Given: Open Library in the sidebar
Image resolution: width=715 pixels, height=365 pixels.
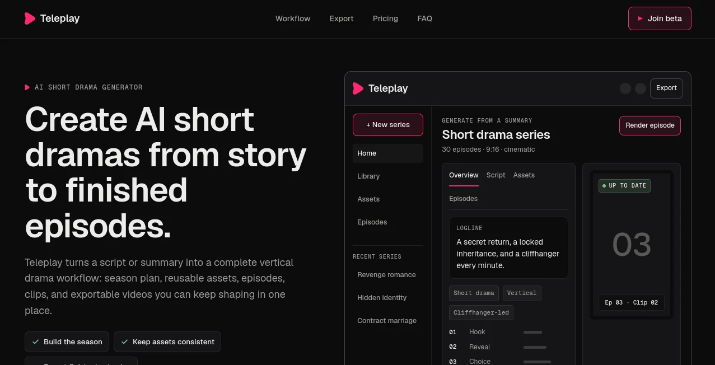Looking at the screenshot, I should pos(388,176).
